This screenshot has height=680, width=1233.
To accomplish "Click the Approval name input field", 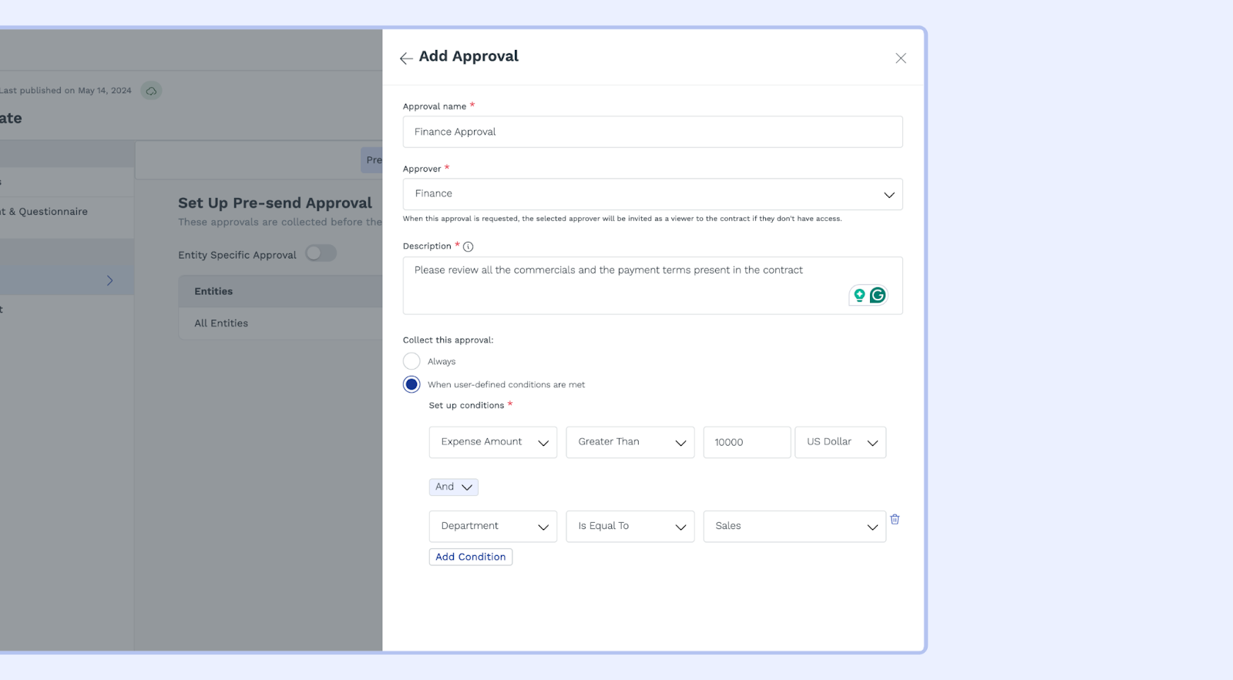I will (652, 132).
